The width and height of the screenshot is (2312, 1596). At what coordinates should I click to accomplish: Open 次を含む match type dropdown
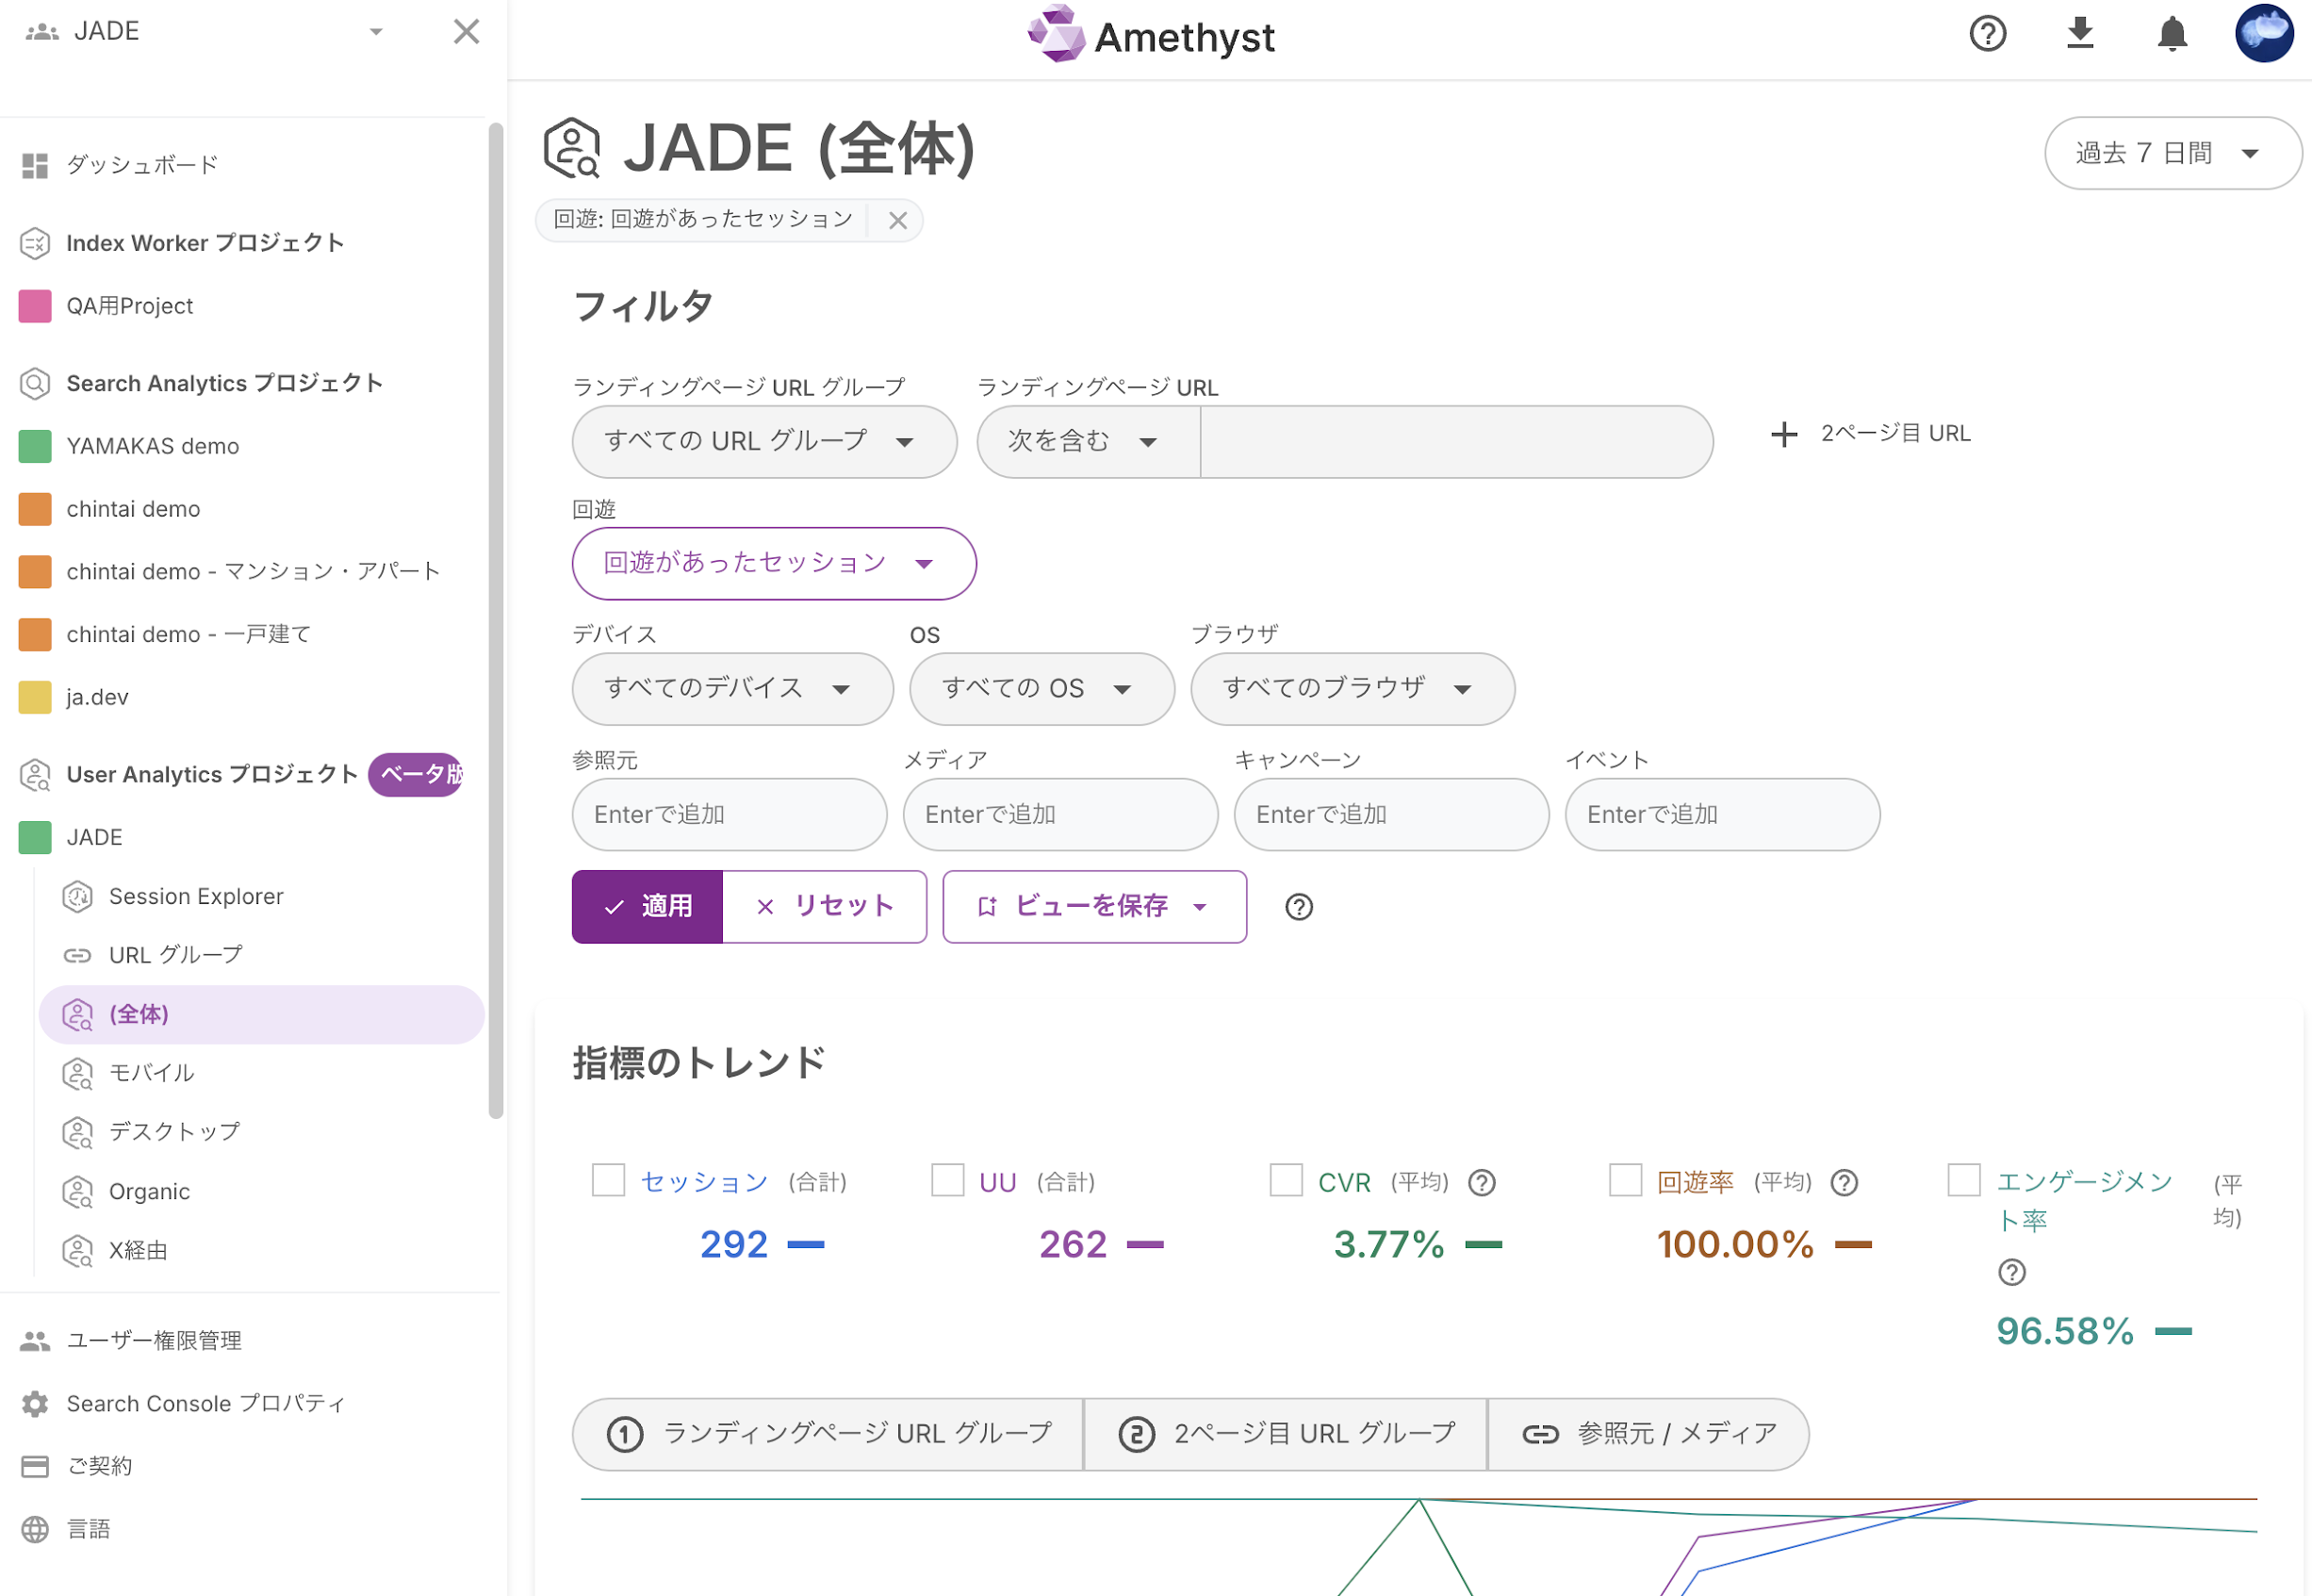pos(1088,441)
